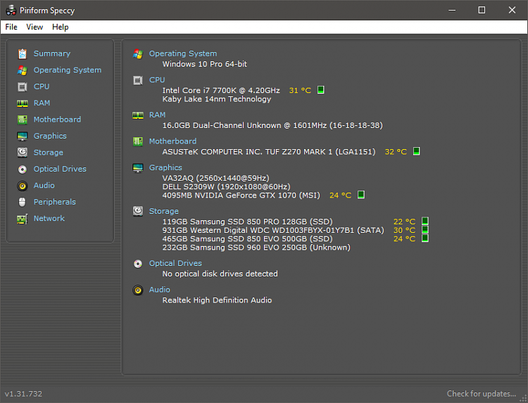Click the Speccy app icon in title bar
This screenshot has height=403, width=528.
[11, 11]
